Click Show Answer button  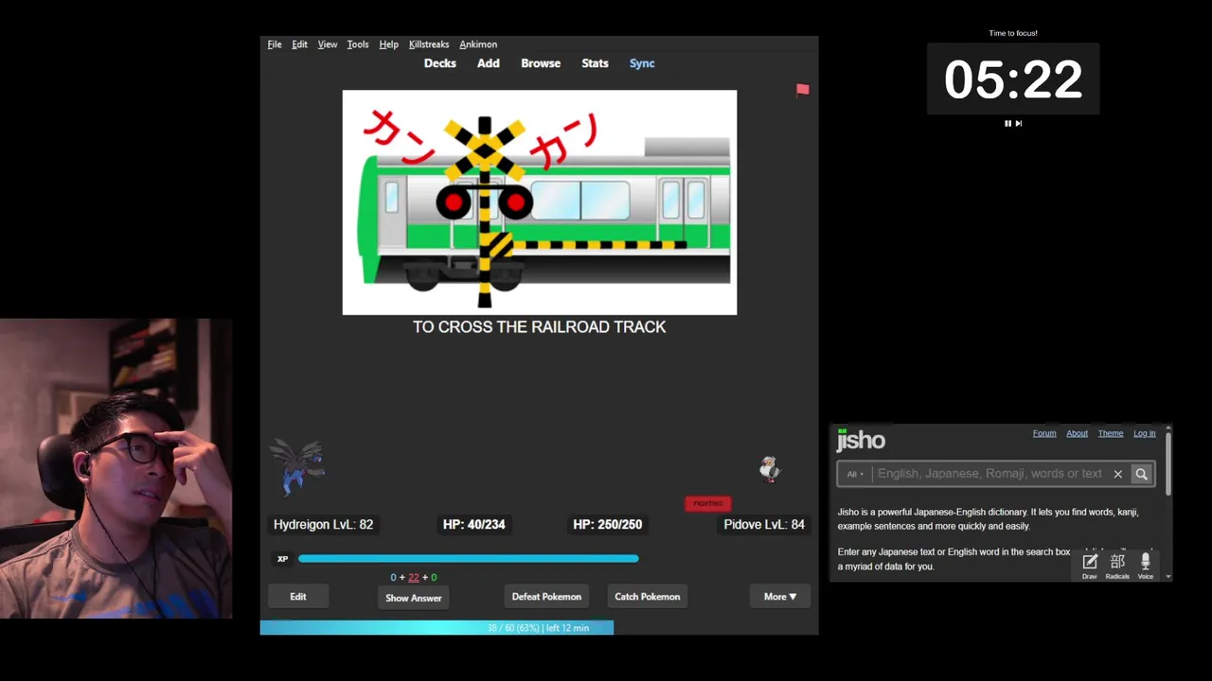tap(414, 598)
